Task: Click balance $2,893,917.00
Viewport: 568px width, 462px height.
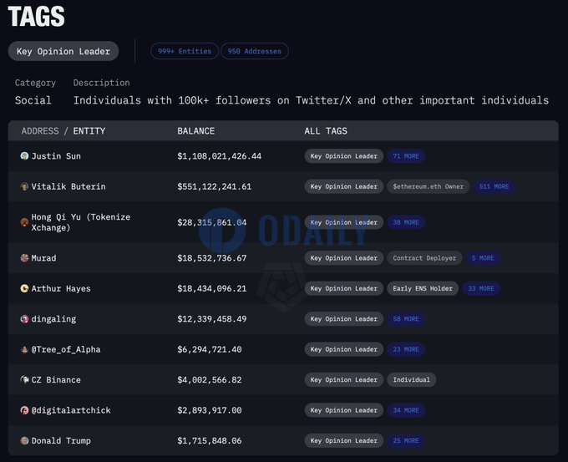Action: point(210,410)
